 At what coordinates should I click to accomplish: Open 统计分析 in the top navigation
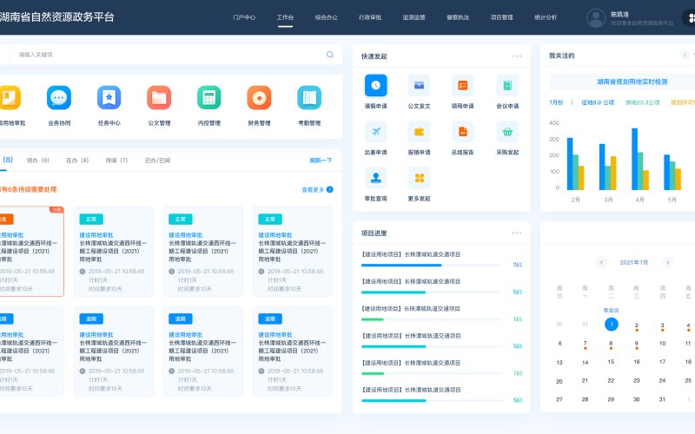click(546, 17)
